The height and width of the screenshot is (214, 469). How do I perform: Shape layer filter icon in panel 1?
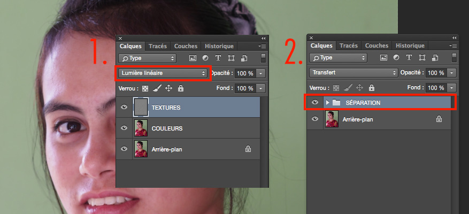pos(231,58)
